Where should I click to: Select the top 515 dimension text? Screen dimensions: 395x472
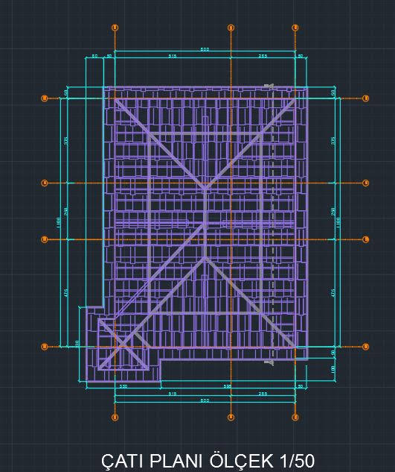(173, 56)
